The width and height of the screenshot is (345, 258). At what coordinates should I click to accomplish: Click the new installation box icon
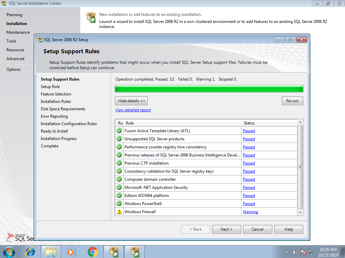91,18
